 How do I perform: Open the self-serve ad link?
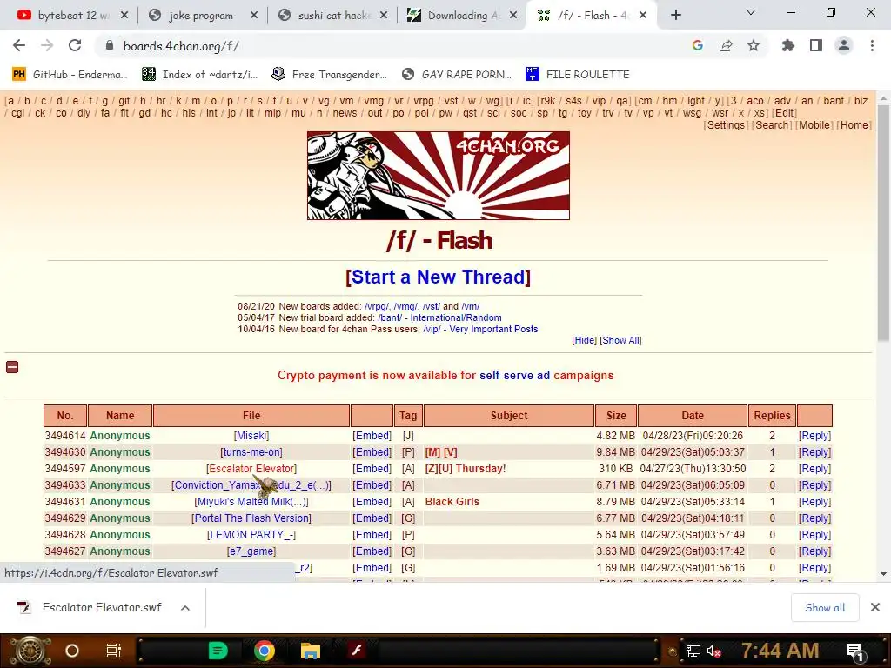coord(514,376)
